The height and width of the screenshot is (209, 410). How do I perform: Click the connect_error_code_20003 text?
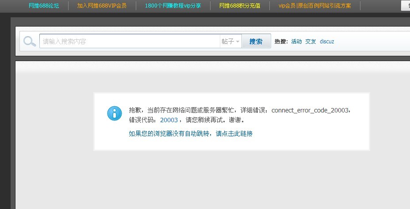coord(310,110)
